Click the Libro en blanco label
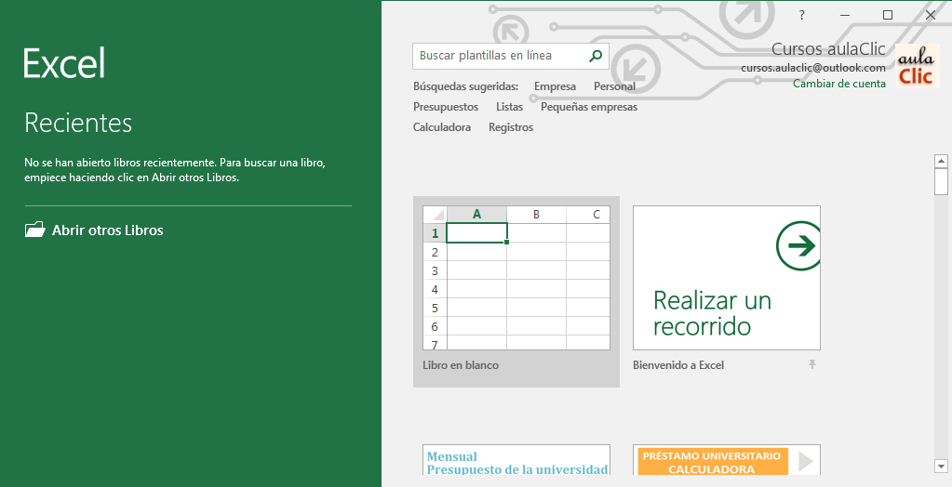 pyautogui.click(x=461, y=365)
